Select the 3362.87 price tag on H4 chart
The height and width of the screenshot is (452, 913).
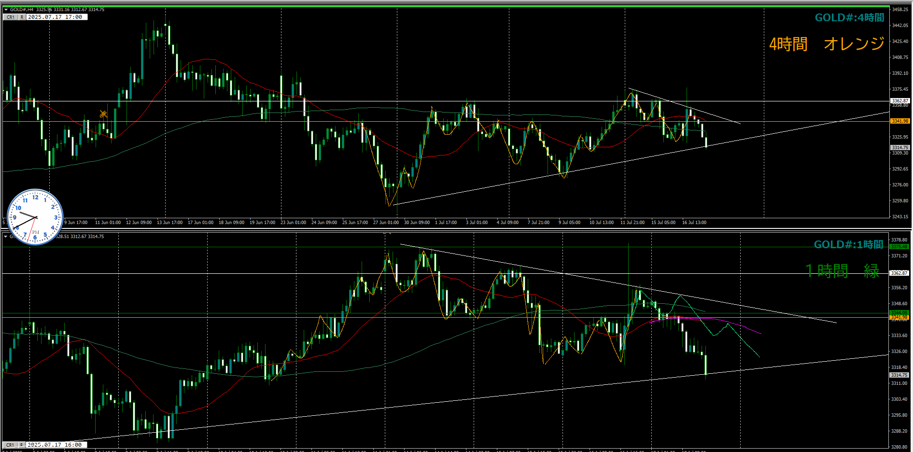point(900,101)
